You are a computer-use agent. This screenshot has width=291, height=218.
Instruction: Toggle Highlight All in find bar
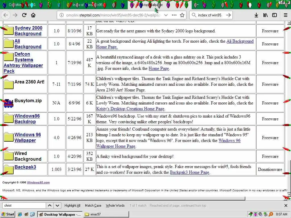[72, 206]
